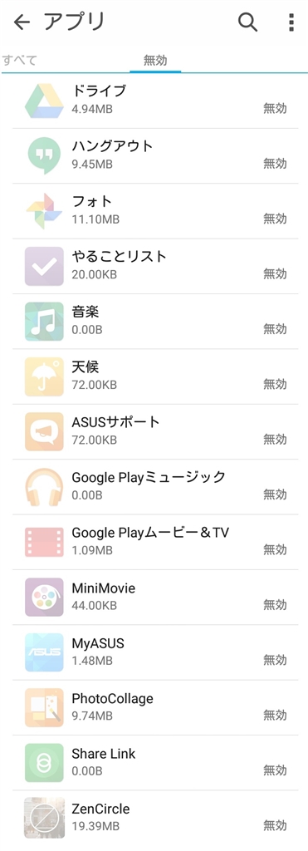
Task: Tap the MyASUS logo icon
Action: [44, 652]
